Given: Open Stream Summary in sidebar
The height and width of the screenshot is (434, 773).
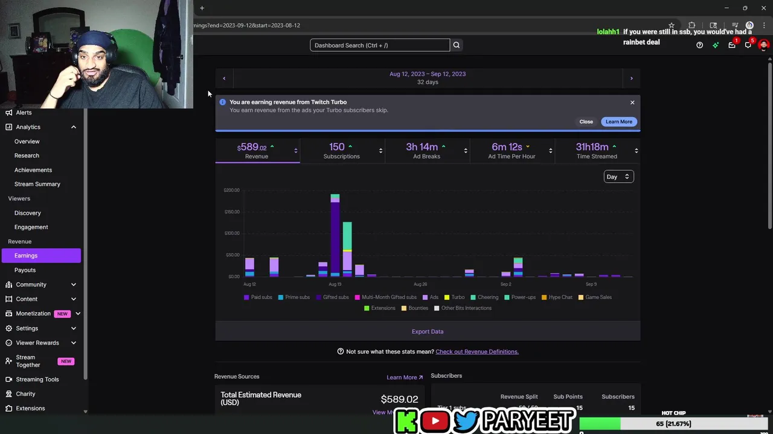Looking at the screenshot, I should [x=37, y=184].
